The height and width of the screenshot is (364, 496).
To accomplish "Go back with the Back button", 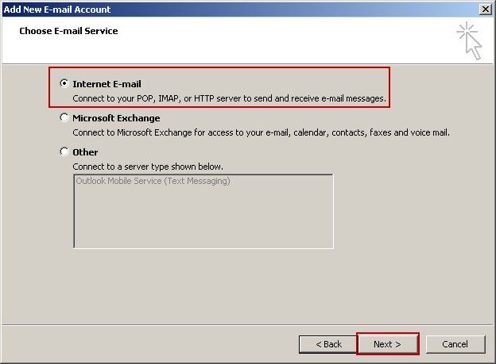I will pos(328,344).
